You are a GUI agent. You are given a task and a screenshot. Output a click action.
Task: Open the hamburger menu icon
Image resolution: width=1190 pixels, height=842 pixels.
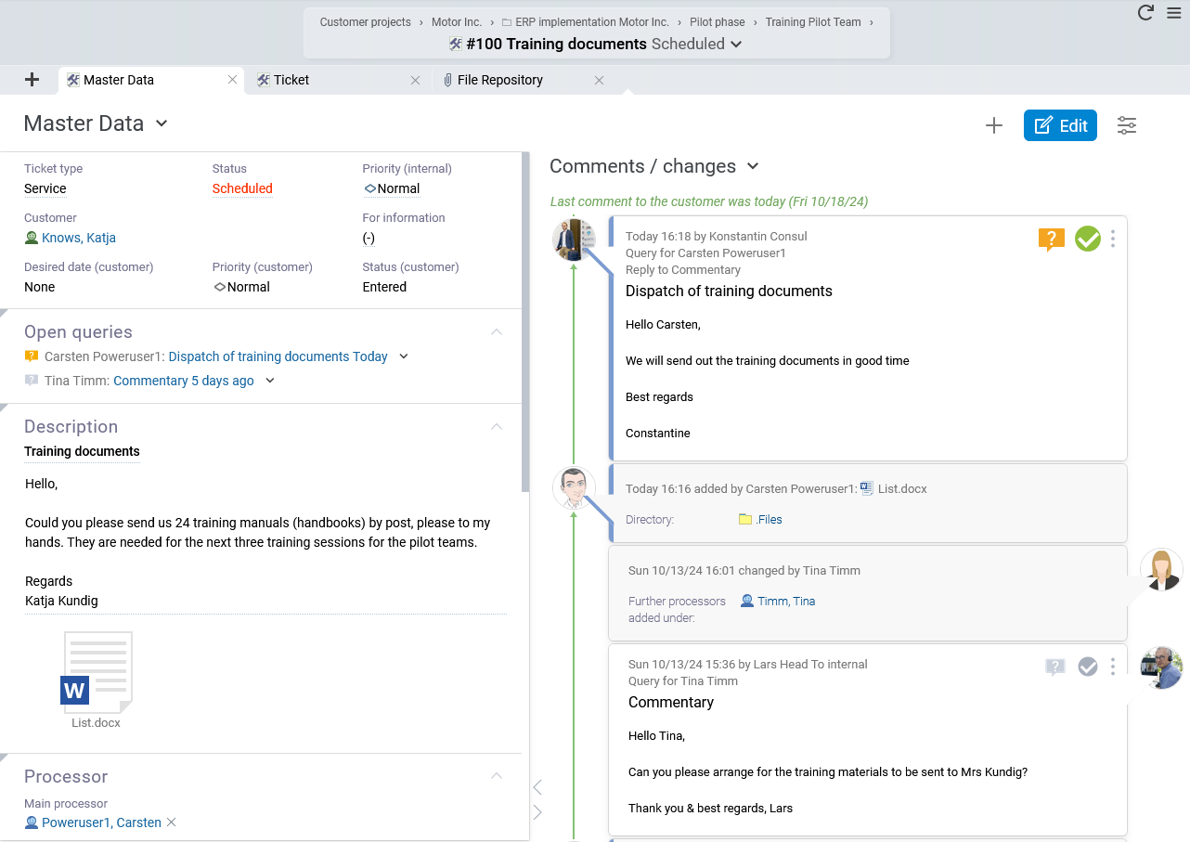click(1174, 13)
